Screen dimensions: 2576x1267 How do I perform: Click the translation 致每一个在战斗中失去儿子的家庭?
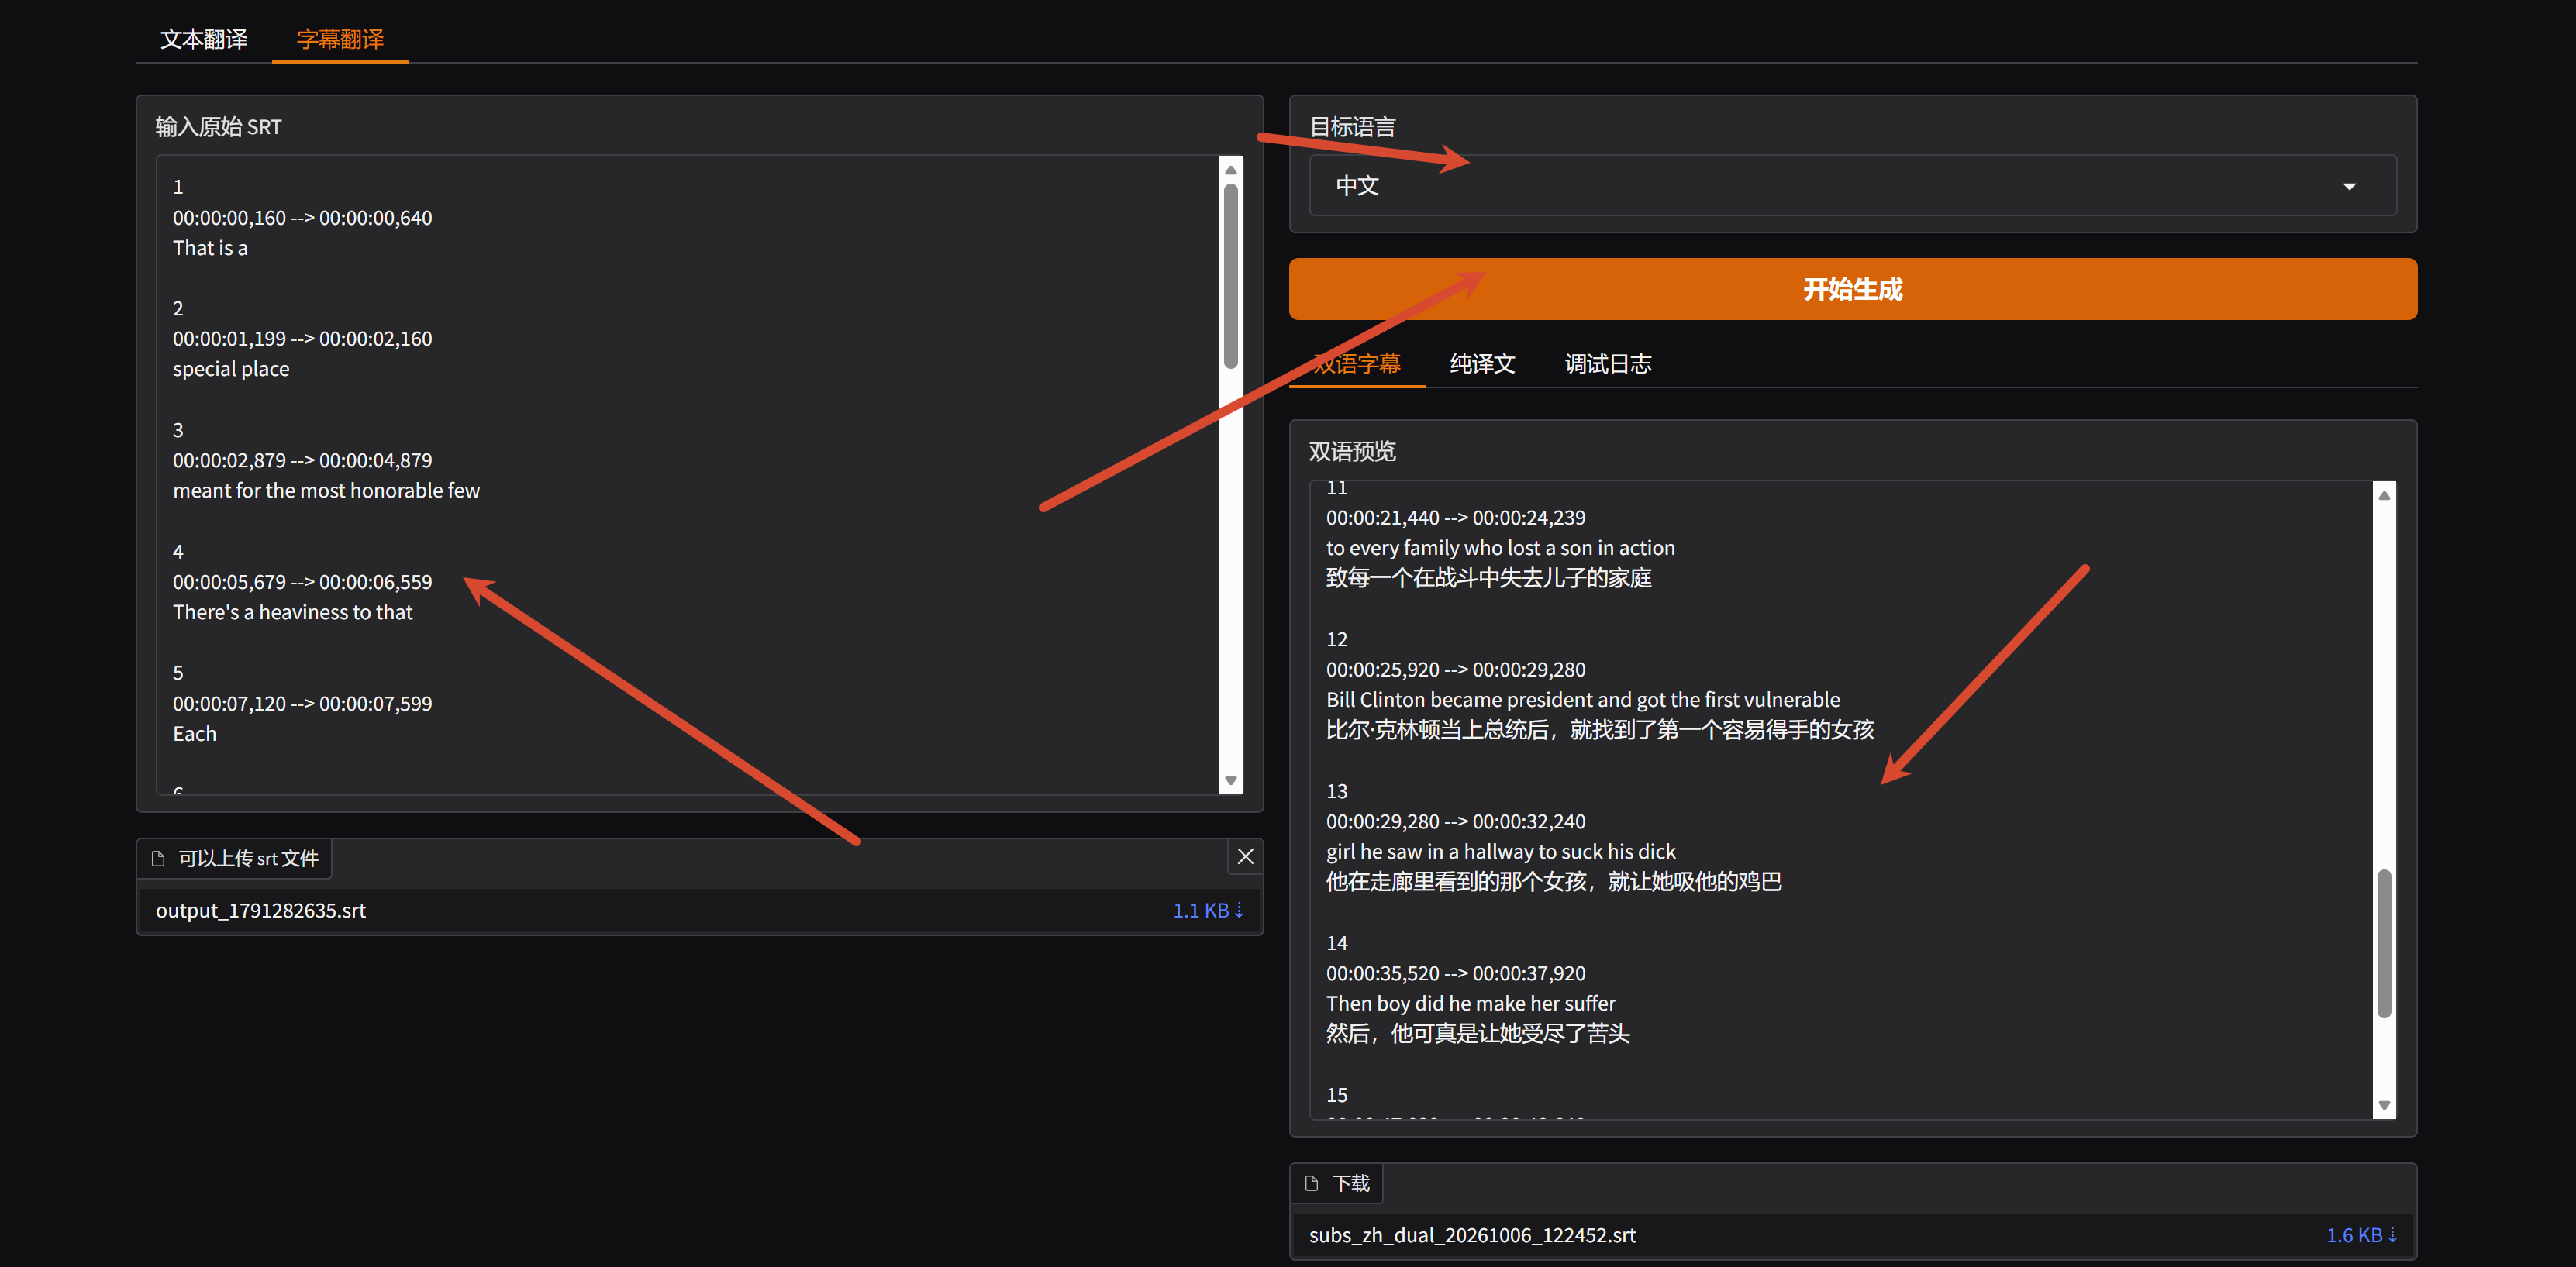click(1488, 578)
